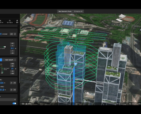Add +10 to distance to surface

12,43
